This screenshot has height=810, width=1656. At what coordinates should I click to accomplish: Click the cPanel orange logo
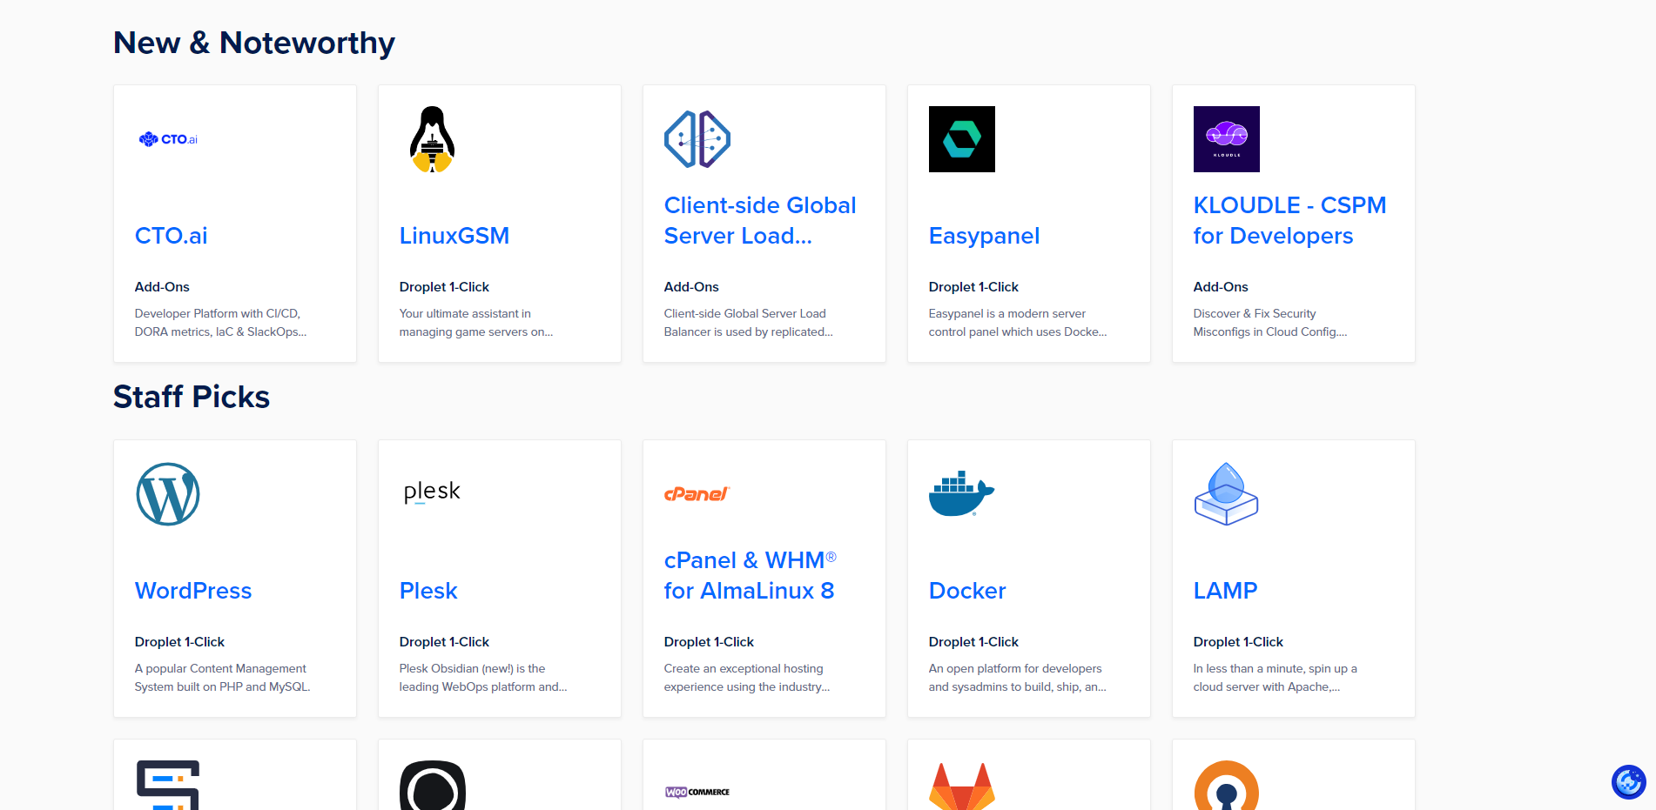tap(697, 494)
